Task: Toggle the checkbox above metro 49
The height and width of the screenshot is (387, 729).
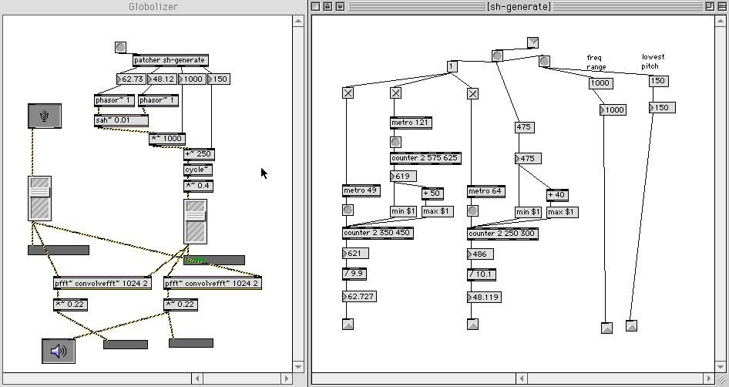Action: point(348,93)
